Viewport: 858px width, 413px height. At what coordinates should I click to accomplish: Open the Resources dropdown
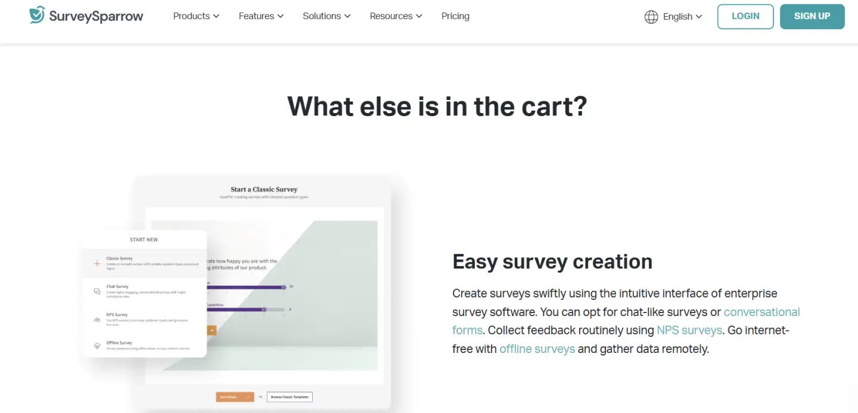396,16
